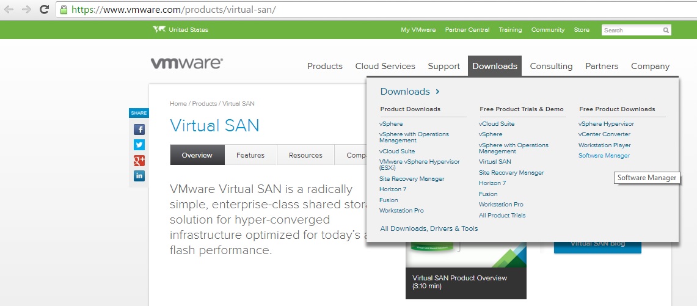Open the Support menu

click(x=443, y=67)
